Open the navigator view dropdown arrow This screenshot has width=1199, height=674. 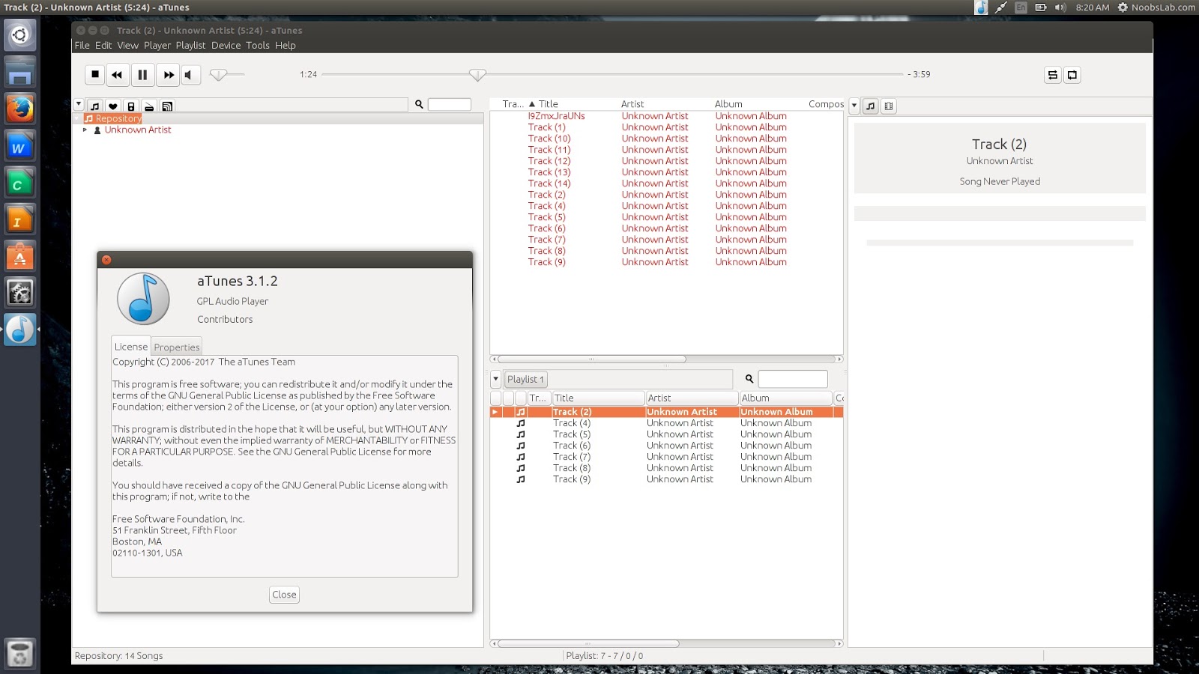(79, 104)
